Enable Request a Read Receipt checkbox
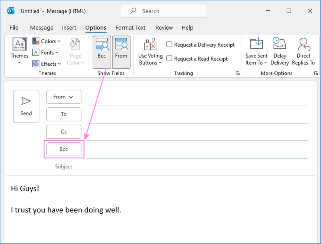Viewport: 321px width, 244px height. click(169, 58)
